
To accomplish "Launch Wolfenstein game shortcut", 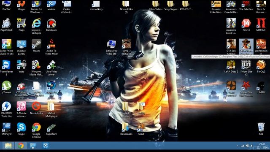I will [x=261, y=47].
